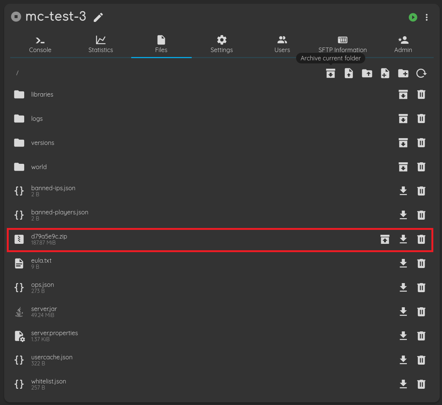Open the libraries folder
This screenshot has height=405, width=442.
pos(42,94)
